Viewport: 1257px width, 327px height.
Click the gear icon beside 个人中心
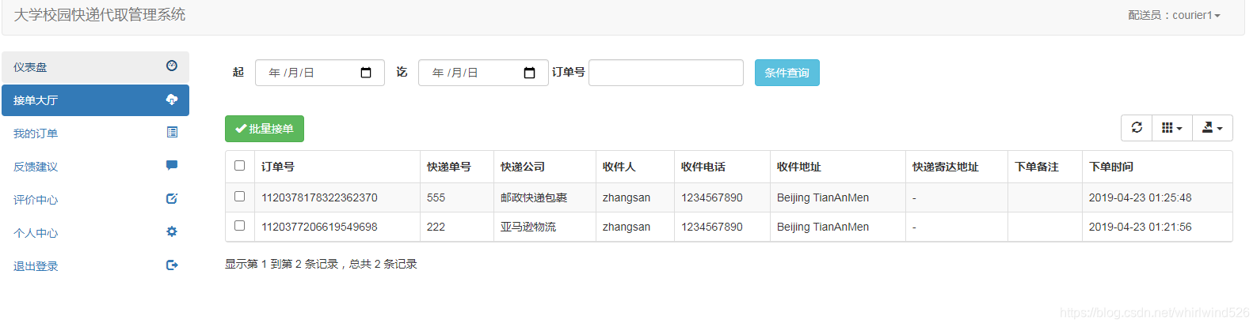click(172, 231)
